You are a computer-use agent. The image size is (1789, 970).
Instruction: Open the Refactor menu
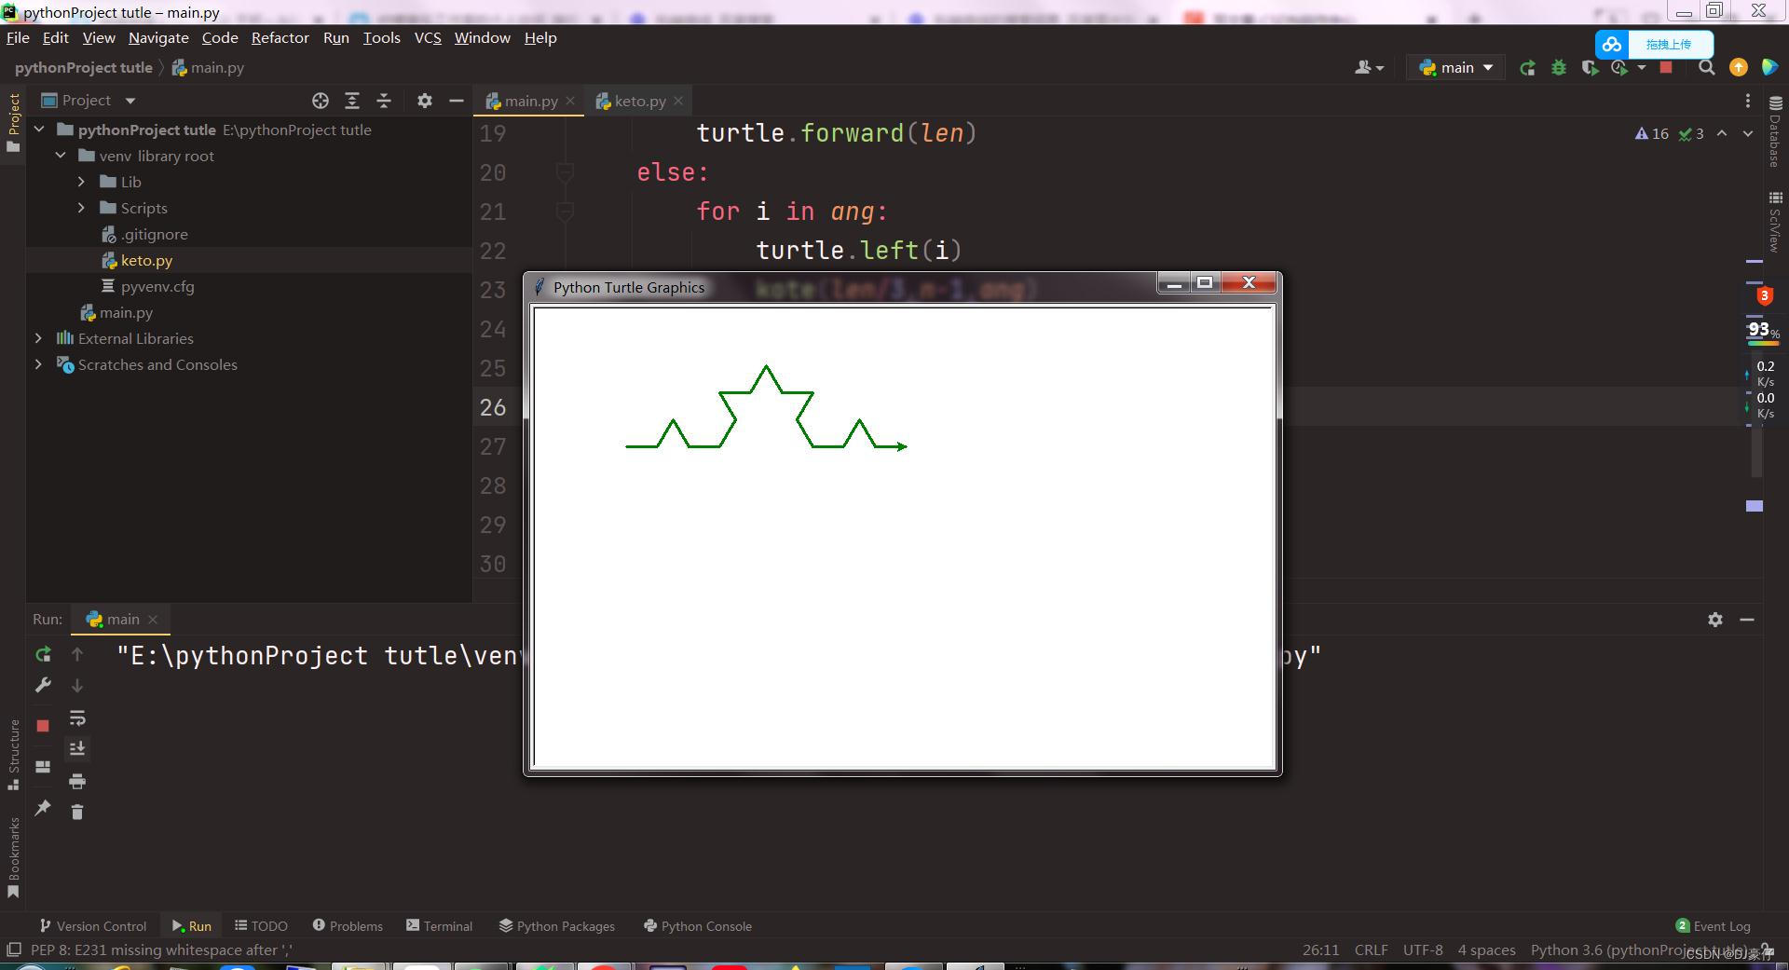(x=280, y=38)
